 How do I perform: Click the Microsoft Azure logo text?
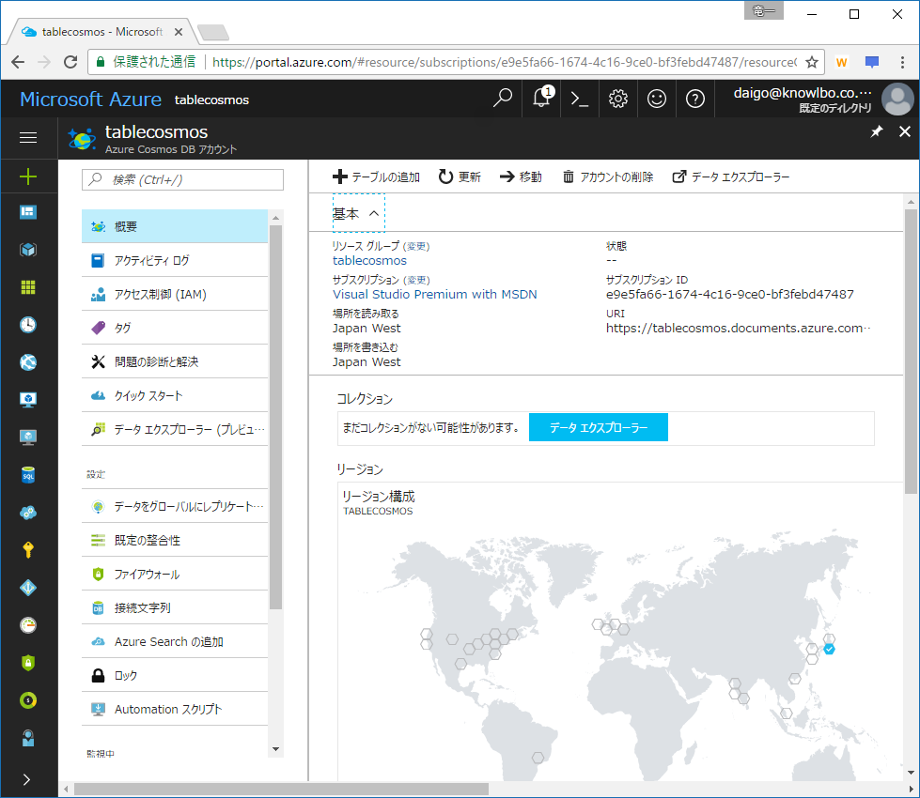click(90, 100)
